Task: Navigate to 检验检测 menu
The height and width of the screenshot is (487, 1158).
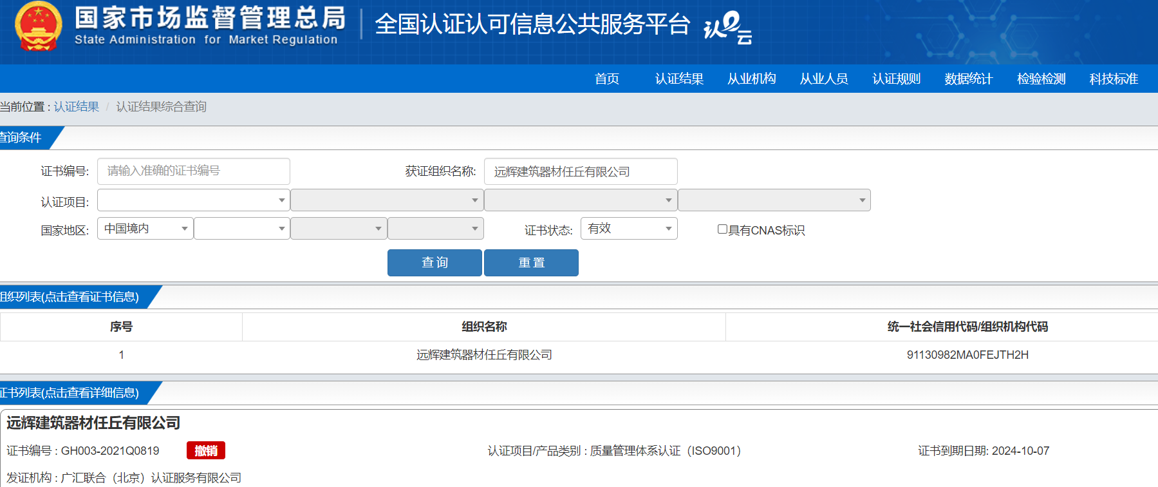Action: pyautogui.click(x=1041, y=79)
